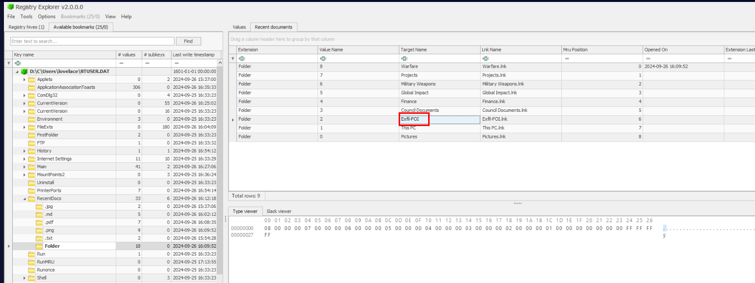755x283 pixels.
Task: Select the .md subkey in tree
Action: point(49,214)
